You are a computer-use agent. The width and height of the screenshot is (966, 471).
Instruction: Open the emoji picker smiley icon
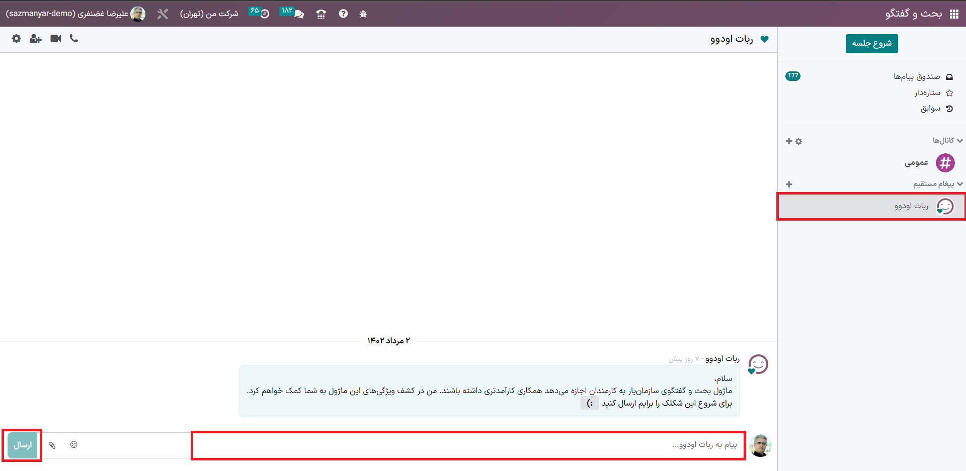coord(74,444)
